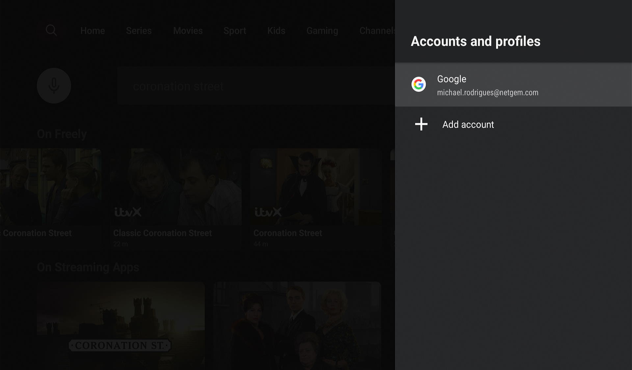Click the 22 m duration label
632x370 pixels.
(x=120, y=244)
